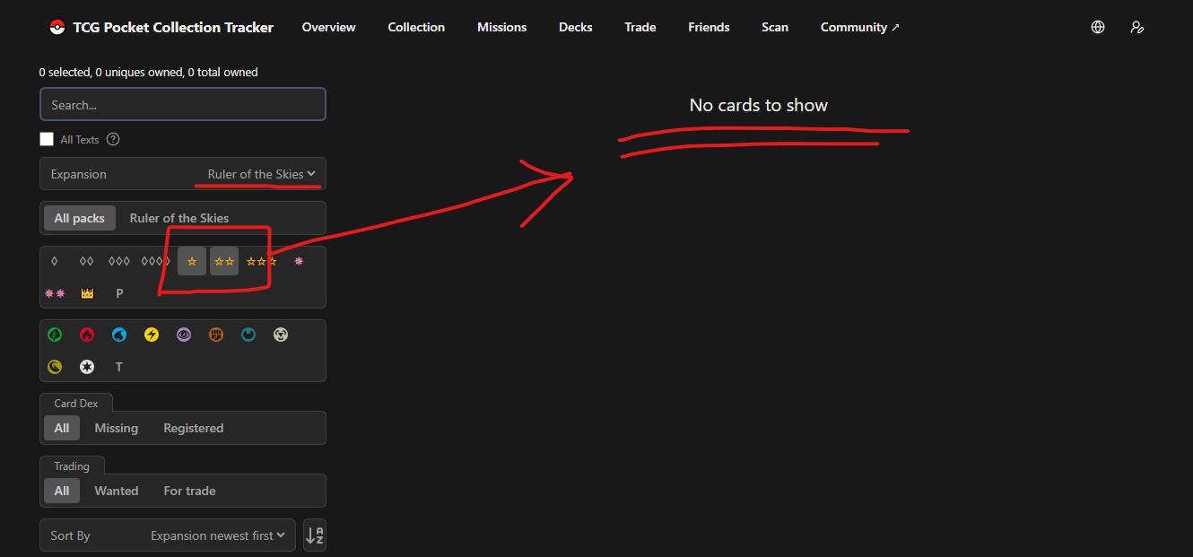Go to Decks page
The width and height of the screenshot is (1193, 557).
575,27
